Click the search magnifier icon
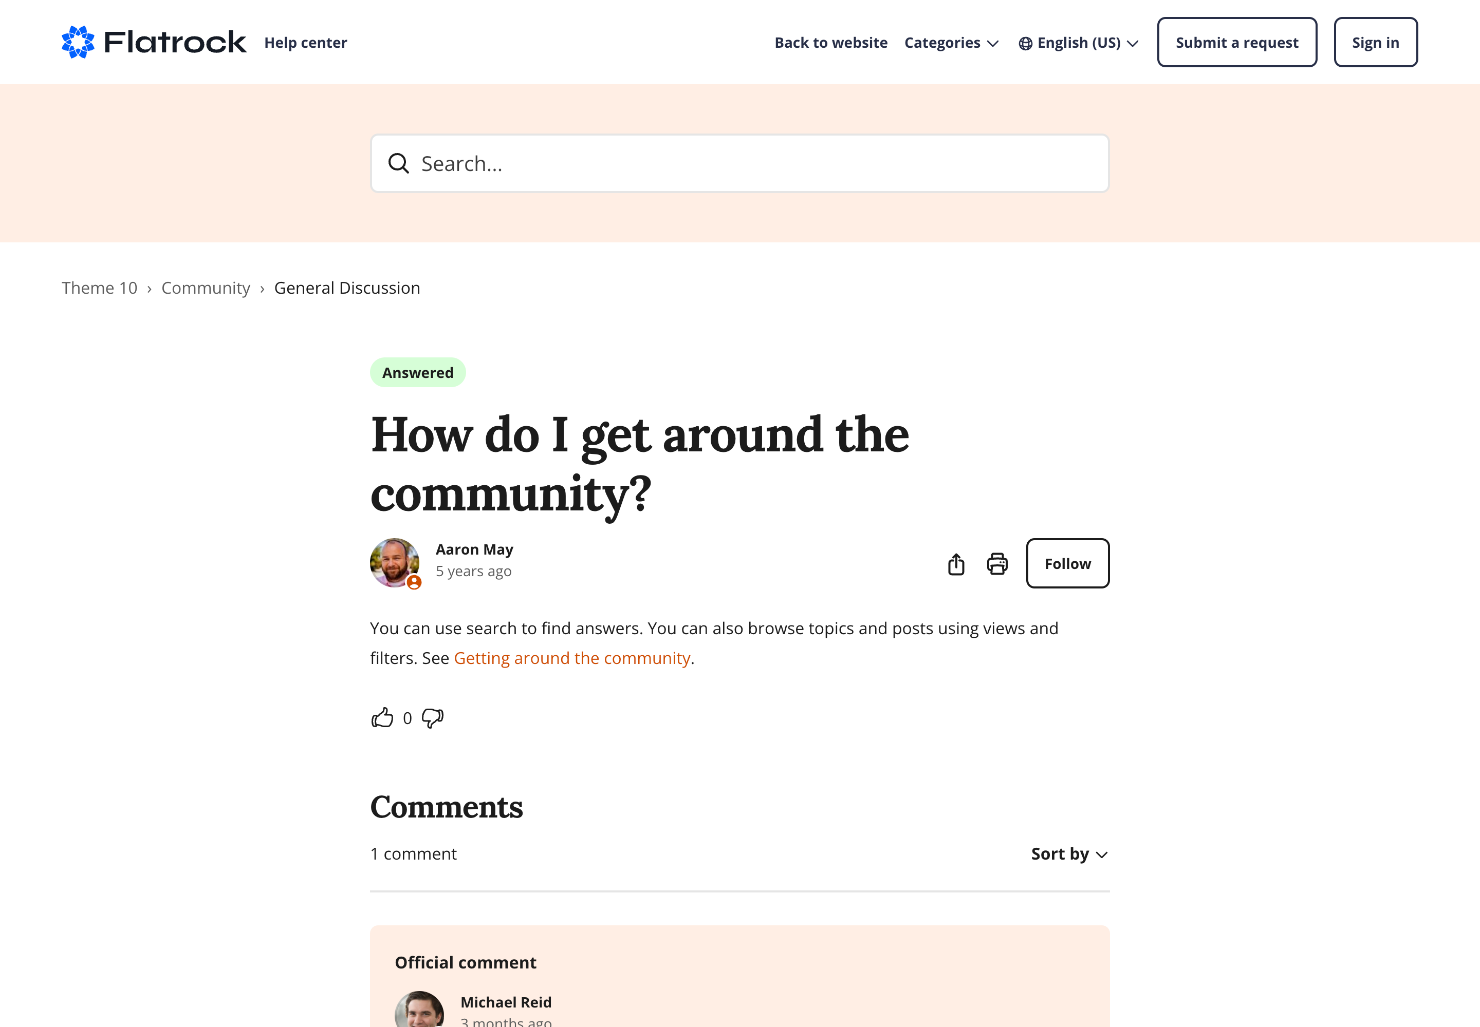 [x=399, y=163]
